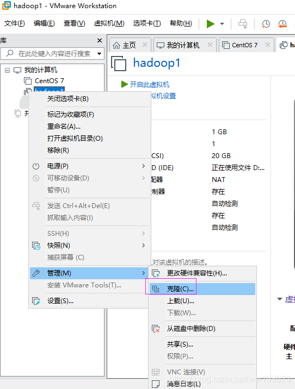Open the 查看(V) menu
Screen dimensions: 295x389
point(75,23)
